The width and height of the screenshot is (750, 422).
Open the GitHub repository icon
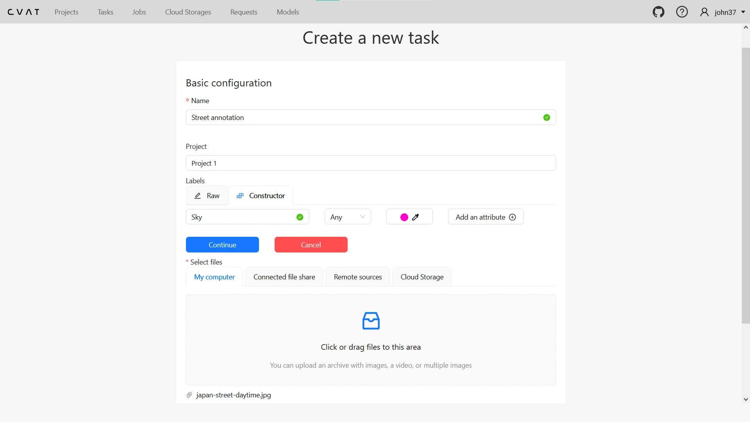658,12
